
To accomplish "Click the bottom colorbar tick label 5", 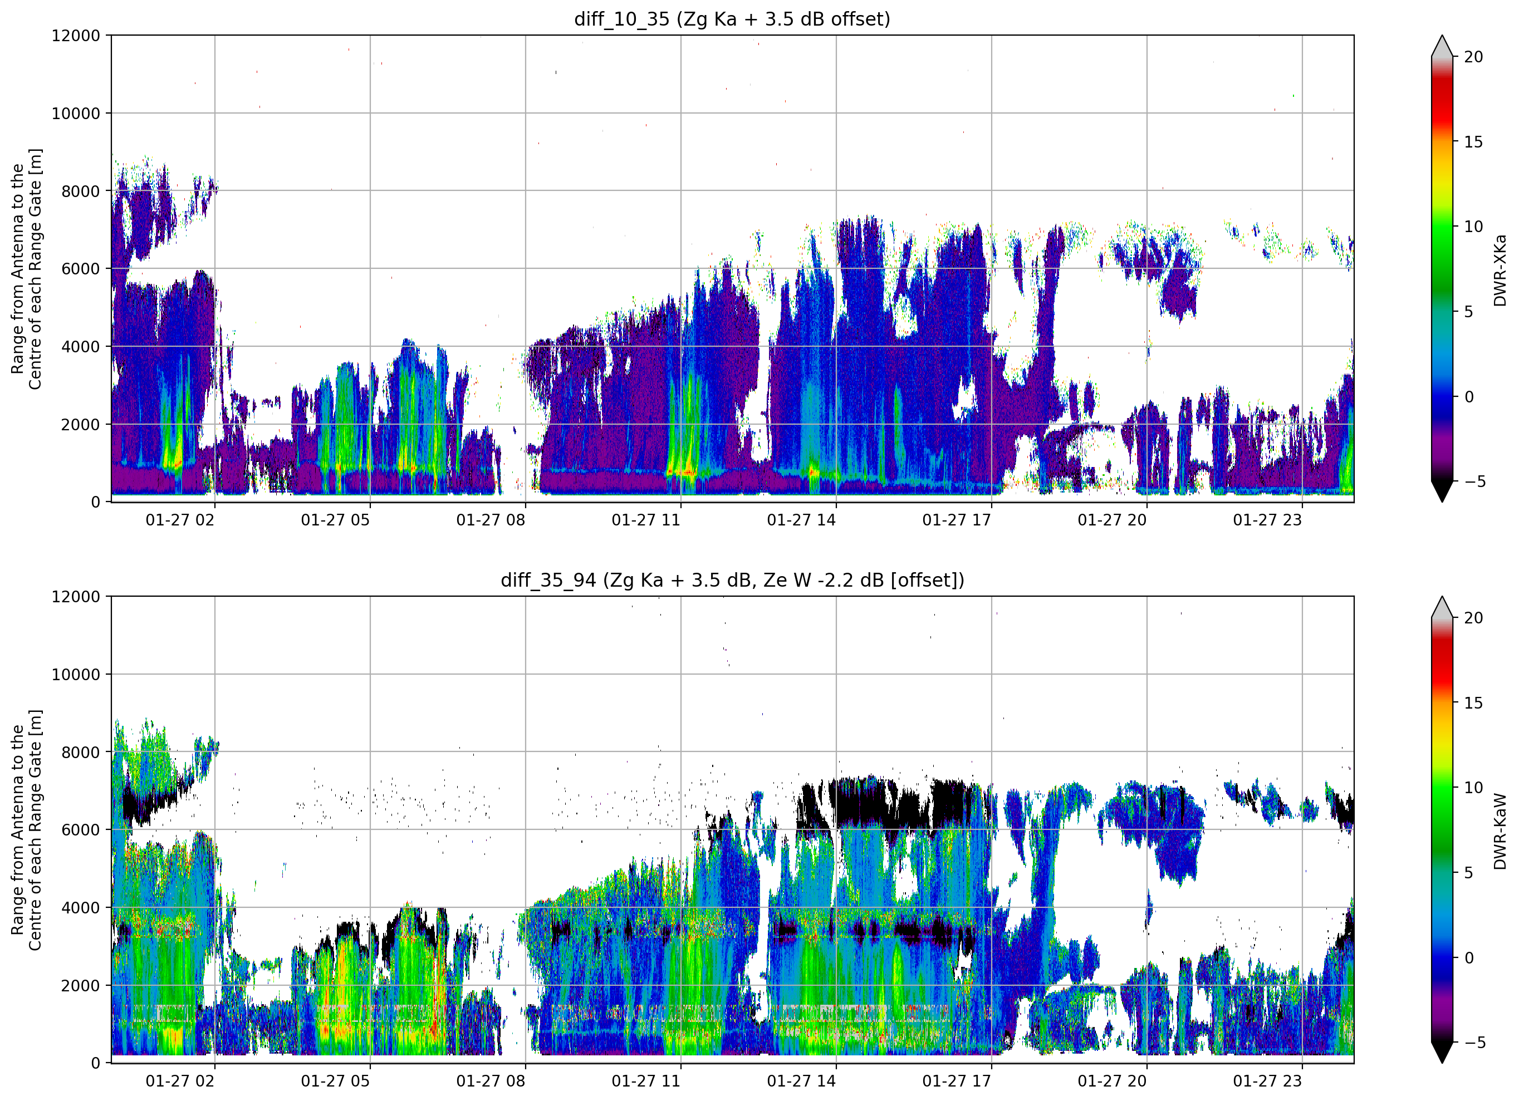I will tap(1469, 873).
